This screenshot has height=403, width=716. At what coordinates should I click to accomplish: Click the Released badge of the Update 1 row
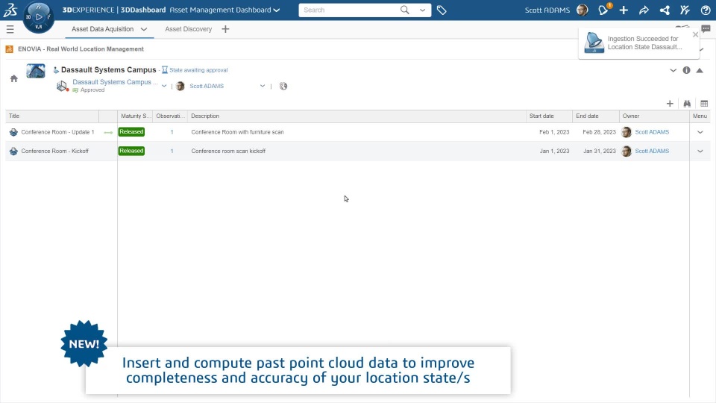131,132
